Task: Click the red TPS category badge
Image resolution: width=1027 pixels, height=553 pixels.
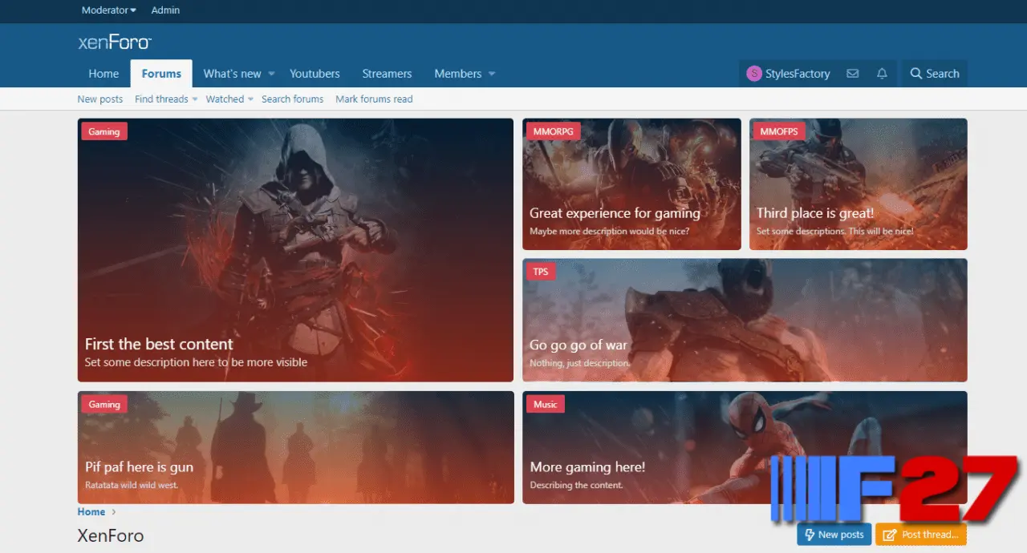Action: [541, 272]
